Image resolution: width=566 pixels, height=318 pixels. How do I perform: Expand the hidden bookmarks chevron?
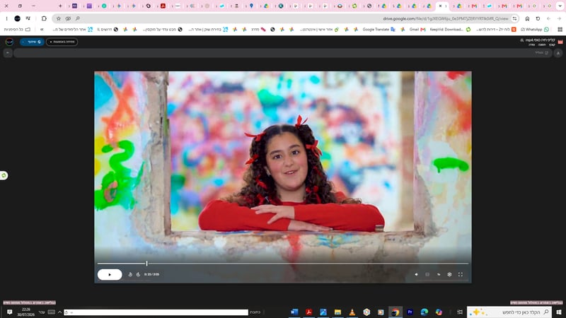coord(42,30)
